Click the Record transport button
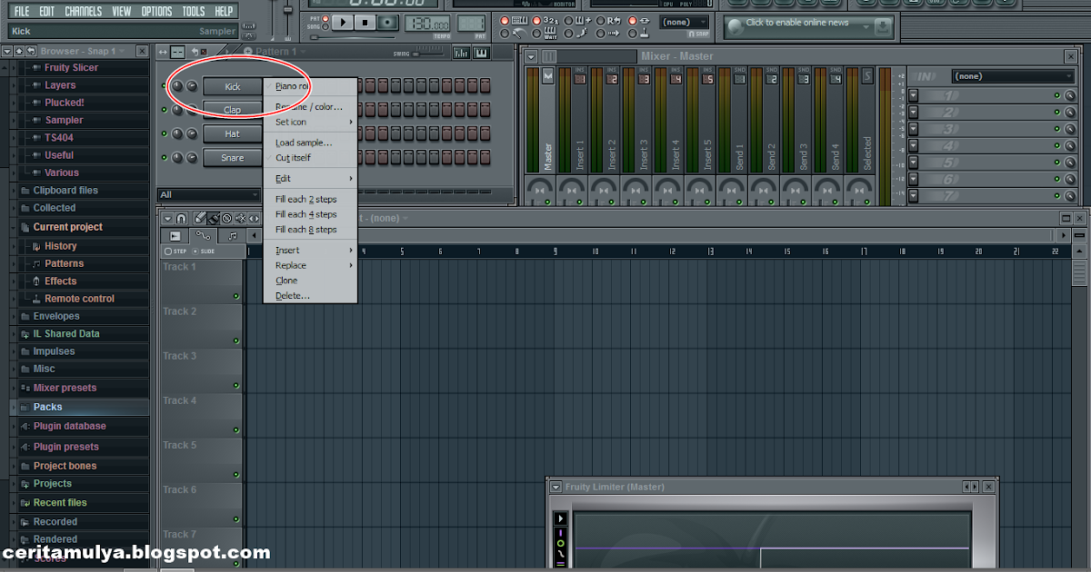 pos(388,22)
